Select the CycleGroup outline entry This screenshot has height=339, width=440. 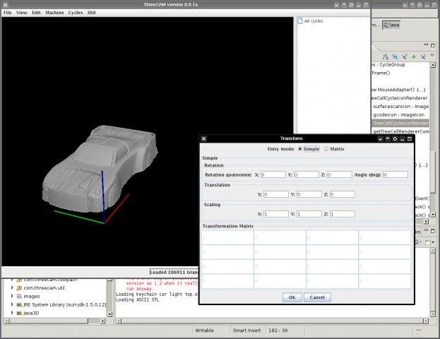[388, 64]
